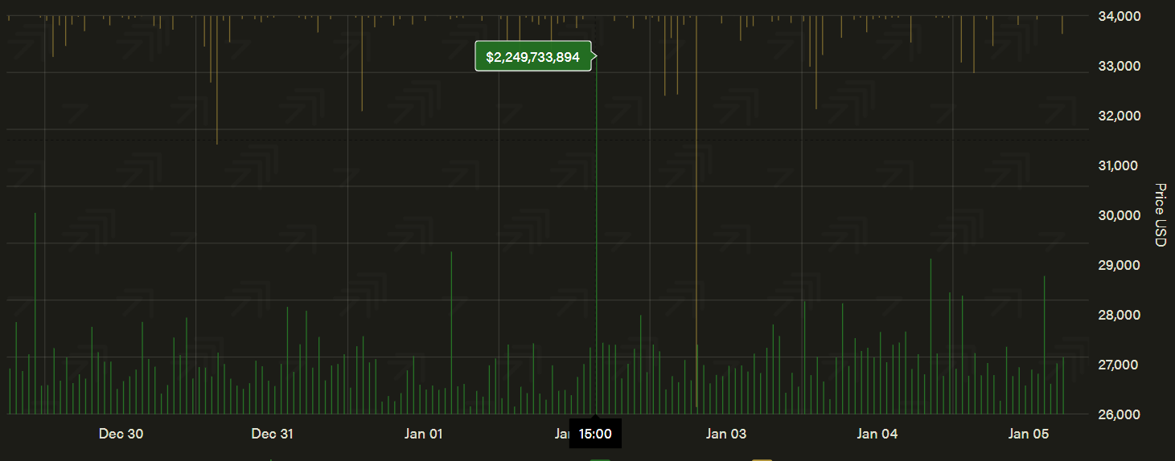
Task: Click the green legend swatch below the chart
Action: pos(600,459)
